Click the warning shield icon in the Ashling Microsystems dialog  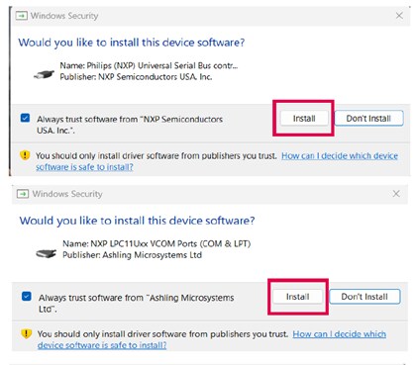(x=27, y=333)
